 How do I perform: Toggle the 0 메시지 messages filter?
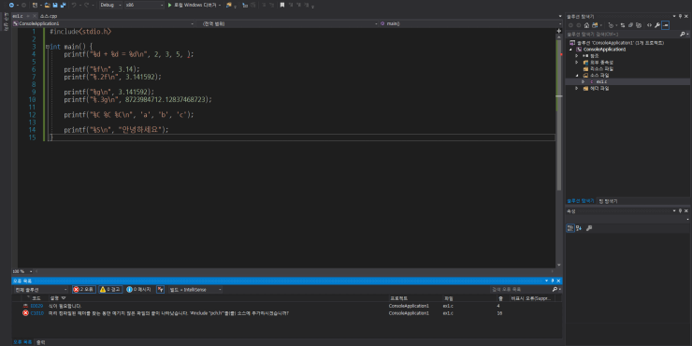pos(138,290)
